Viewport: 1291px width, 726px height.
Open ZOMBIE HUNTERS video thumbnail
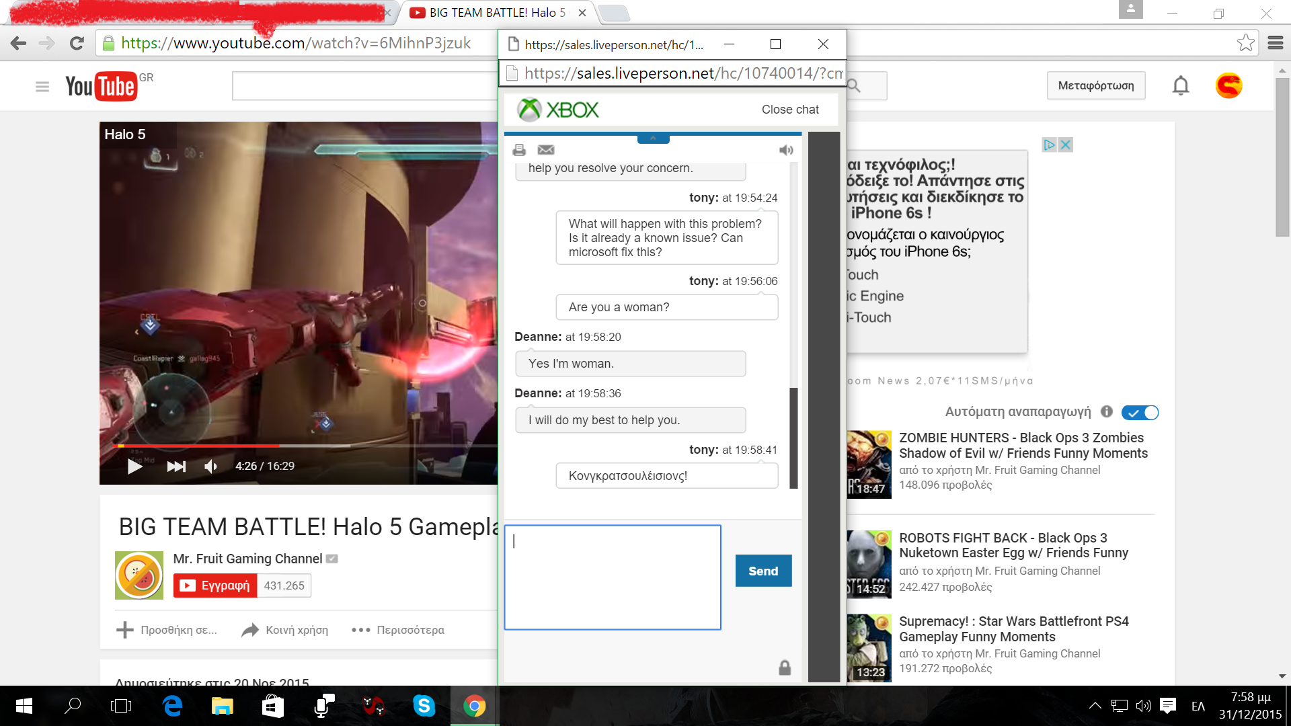coord(869,465)
